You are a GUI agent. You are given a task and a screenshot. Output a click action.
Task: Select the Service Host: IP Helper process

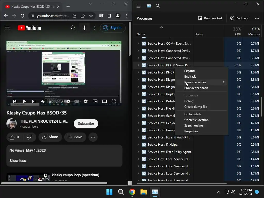(x=163, y=145)
